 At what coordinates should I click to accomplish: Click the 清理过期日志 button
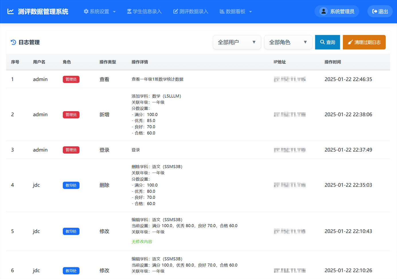(x=364, y=42)
